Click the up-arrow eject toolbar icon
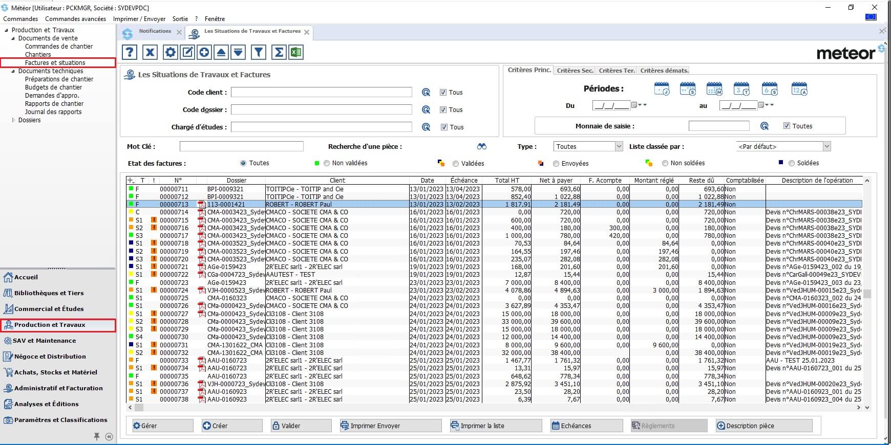The height and width of the screenshot is (445, 891). point(221,52)
